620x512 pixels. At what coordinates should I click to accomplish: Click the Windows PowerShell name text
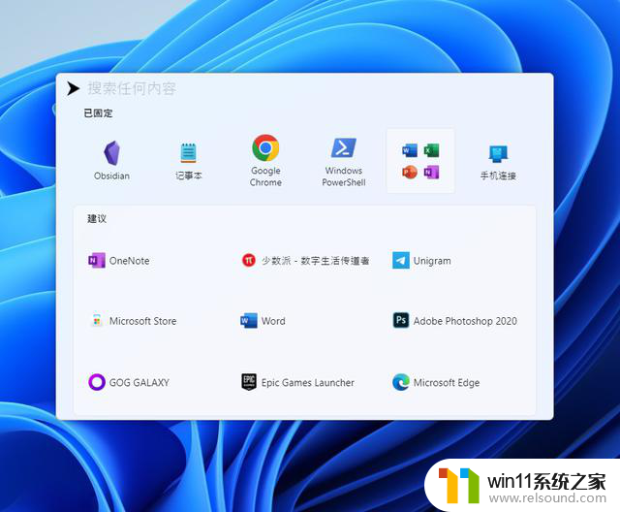coord(344,176)
